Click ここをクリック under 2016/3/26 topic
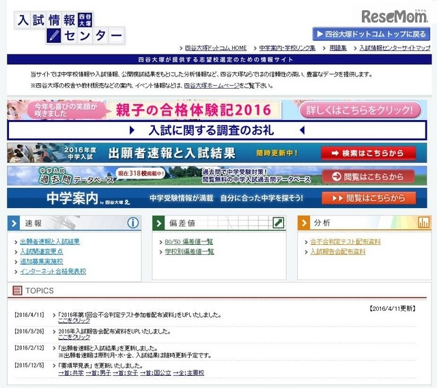 click(74, 337)
